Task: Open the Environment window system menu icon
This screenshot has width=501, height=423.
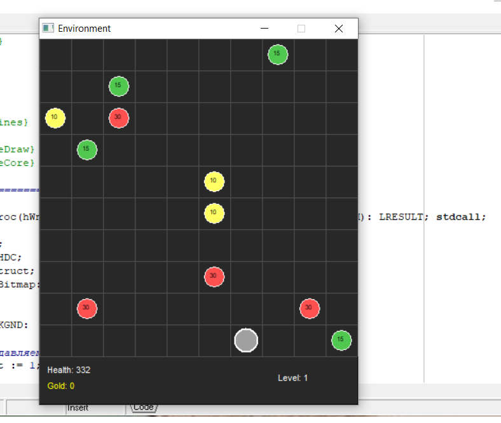Action: point(48,28)
